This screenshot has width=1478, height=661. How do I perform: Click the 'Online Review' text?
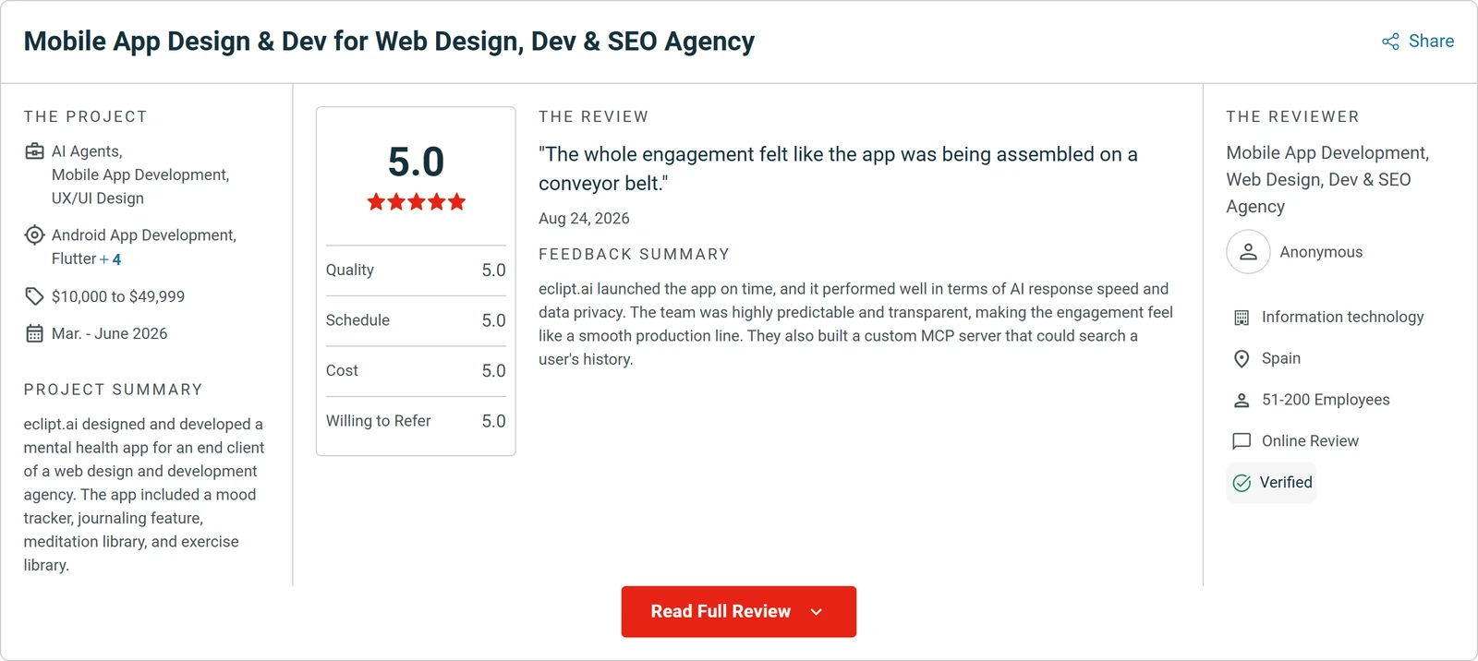tap(1310, 441)
